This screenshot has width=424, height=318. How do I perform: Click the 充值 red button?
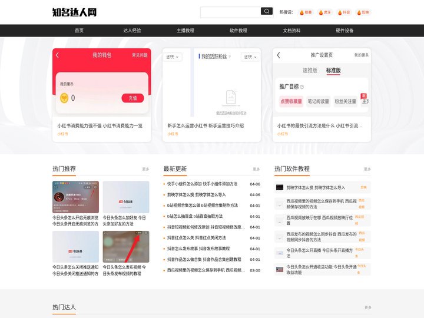click(x=132, y=98)
